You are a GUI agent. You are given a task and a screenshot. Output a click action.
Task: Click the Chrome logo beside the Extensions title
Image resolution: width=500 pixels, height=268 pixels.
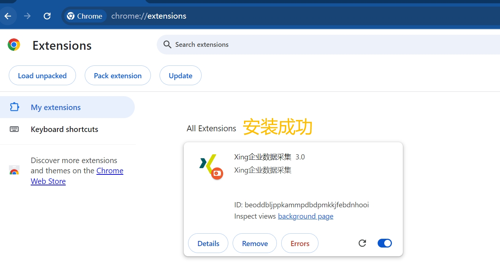click(14, 45)
